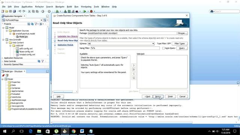Open the MyFirstADFApp application dropdown
This screenshot has height=135, width=240.
(41, 20)
